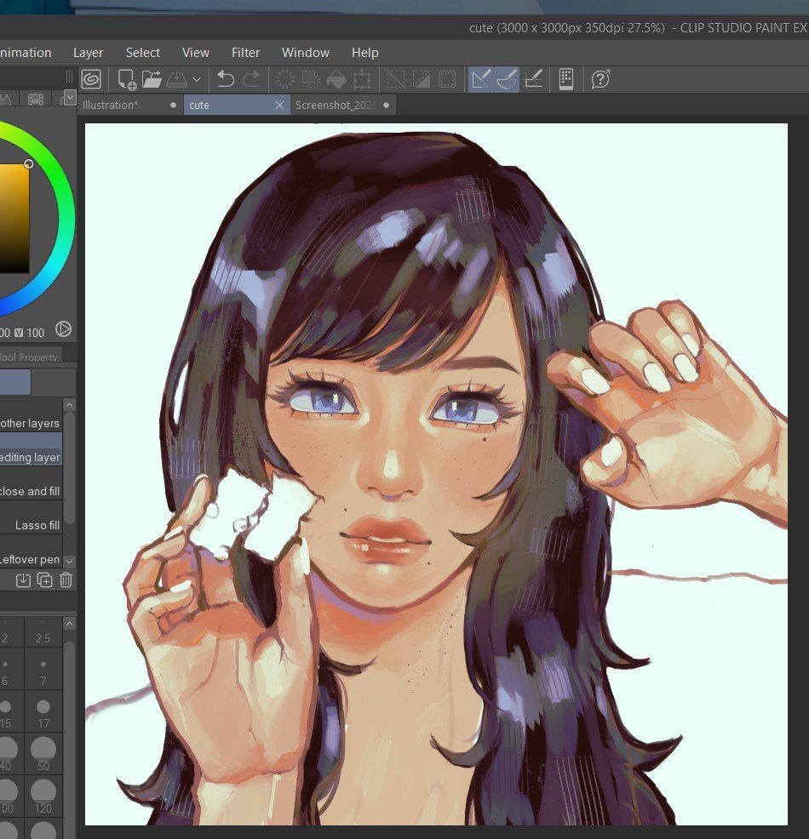Viewport: 809px width, 839px height.
Task: Select the 'Refer only to editing layer' sub tool
Action: tap(31, 450)
